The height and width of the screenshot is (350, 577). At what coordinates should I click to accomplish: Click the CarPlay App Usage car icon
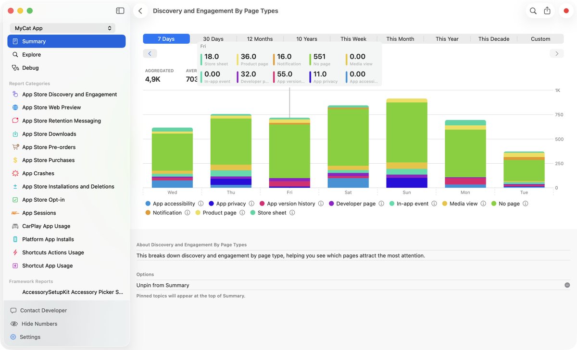click(15, 226)
